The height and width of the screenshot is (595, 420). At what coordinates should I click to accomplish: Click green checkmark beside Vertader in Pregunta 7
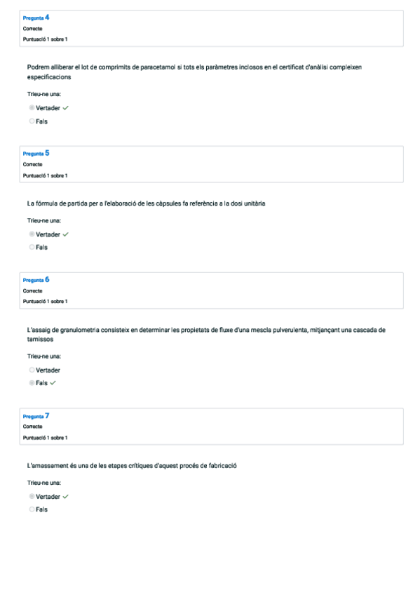[x=66, y=496]
